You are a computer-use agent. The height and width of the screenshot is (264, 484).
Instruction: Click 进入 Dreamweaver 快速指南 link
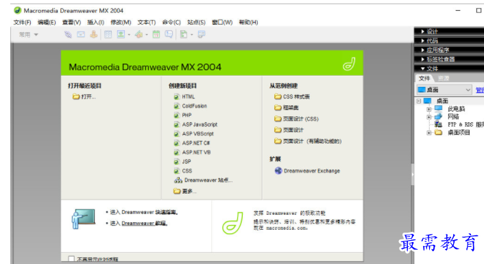pyautogui.click(x=144, y=212)
